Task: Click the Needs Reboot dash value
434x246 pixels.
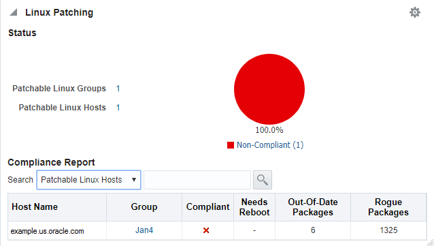Action: pos(254,230)
